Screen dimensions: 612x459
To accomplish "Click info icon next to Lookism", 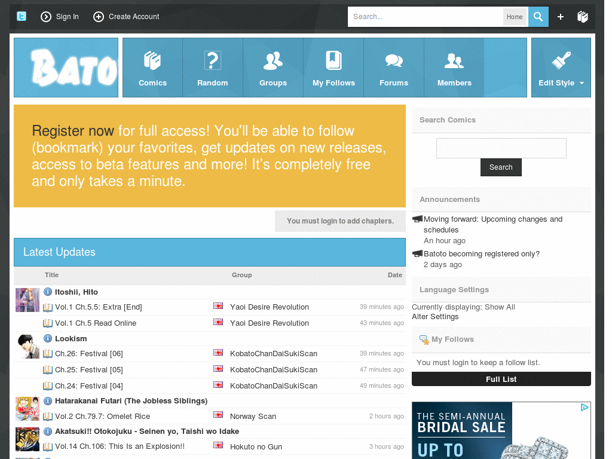I will (48, 338).
